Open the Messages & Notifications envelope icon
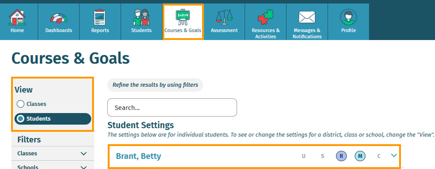Image resolution: width=435 pixels, height=169 pixels. coord(307,17)
